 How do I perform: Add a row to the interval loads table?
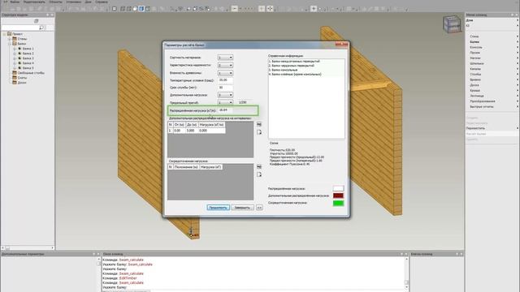[259, 124]
